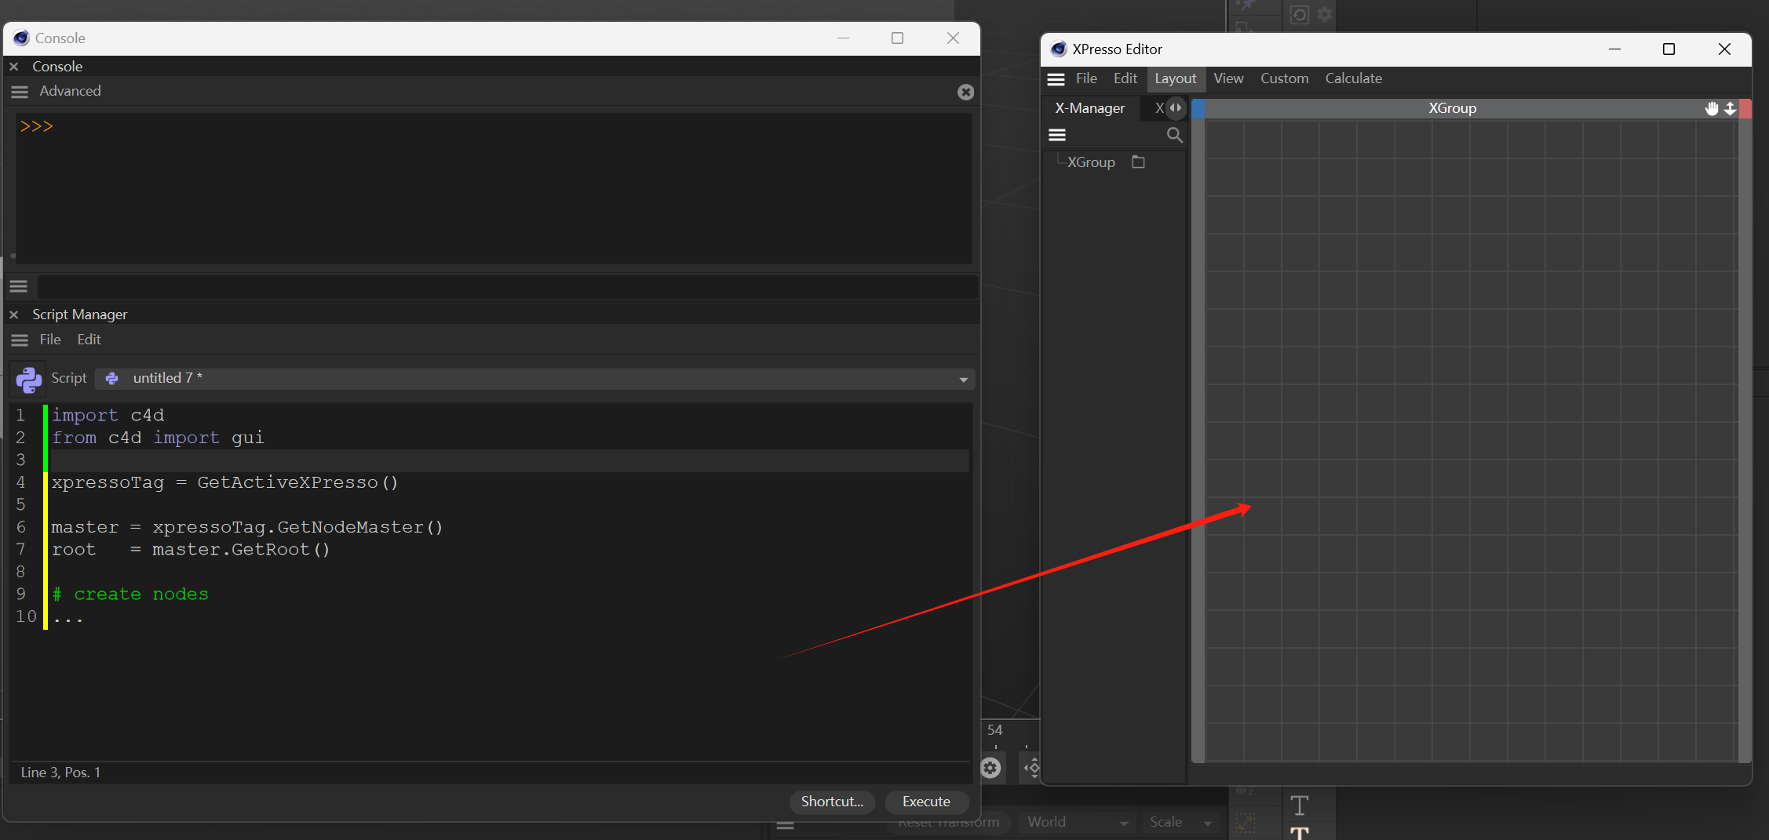Click the pan hand icon in XGroup header
Viewport: 1769px width, 840px height.
1711,108
